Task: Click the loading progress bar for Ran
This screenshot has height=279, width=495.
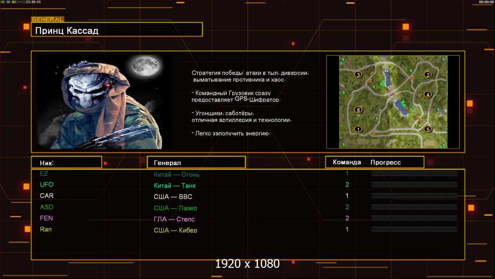Action: [414, 229]
